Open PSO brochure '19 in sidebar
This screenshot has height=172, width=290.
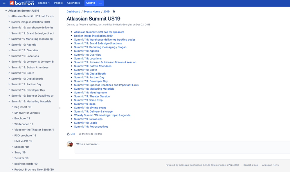click(25, 135)
